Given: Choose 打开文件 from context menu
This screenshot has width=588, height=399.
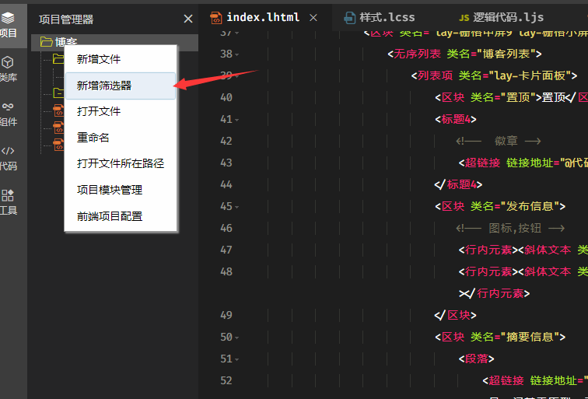Looking at the screenshot, I should click(x=121, y=111).
